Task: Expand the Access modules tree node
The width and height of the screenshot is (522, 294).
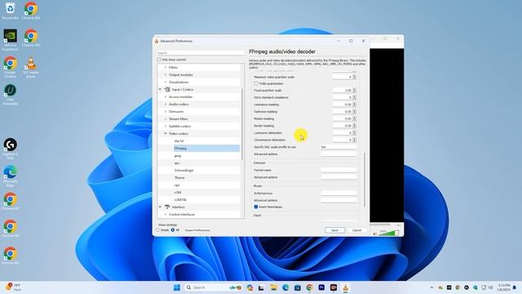Action: [166, 96]
